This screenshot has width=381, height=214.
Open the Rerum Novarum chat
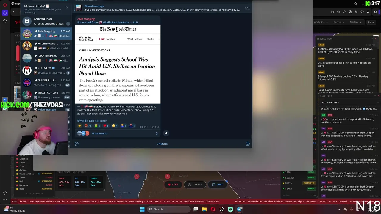click(x=46, y=46)
